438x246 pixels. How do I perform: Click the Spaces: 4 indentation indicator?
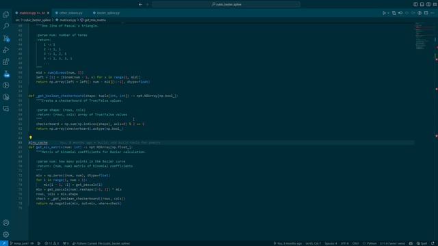click(331, 243)
